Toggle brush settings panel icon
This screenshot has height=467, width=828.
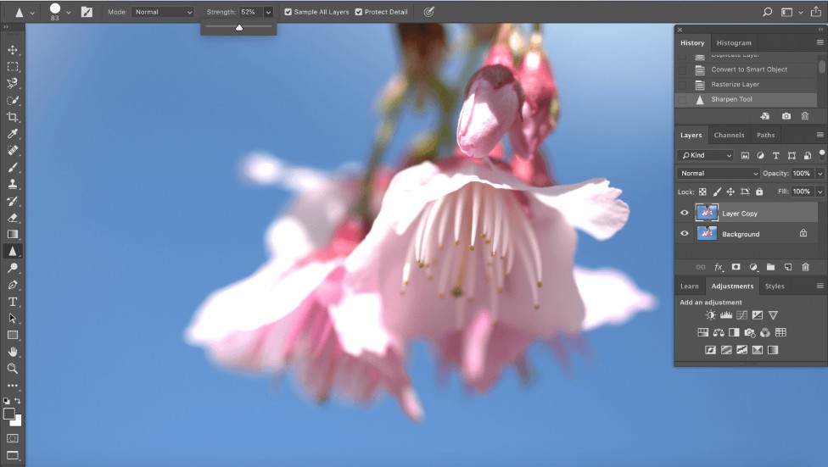[87, 12]
